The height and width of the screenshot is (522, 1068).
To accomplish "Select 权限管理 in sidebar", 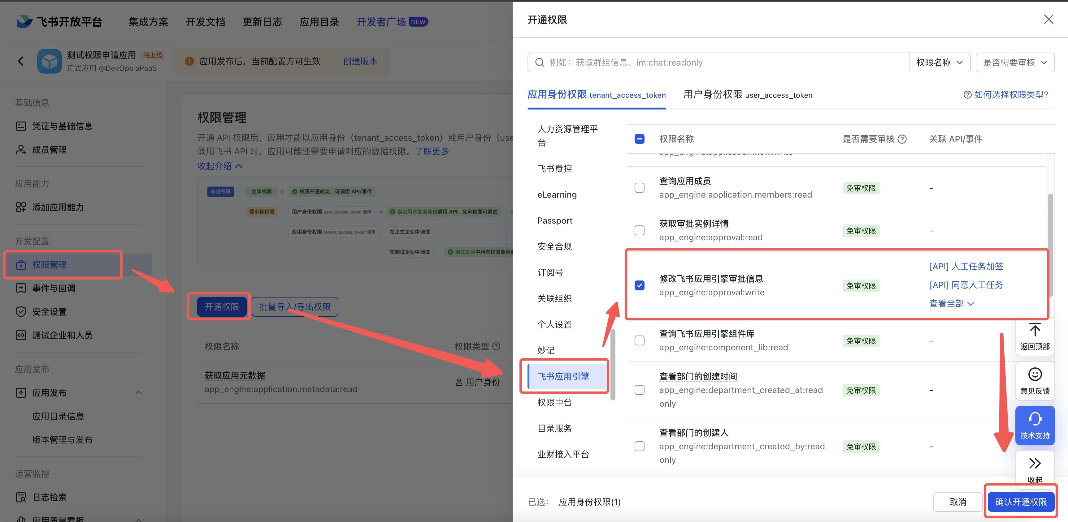I will (79, 264).
